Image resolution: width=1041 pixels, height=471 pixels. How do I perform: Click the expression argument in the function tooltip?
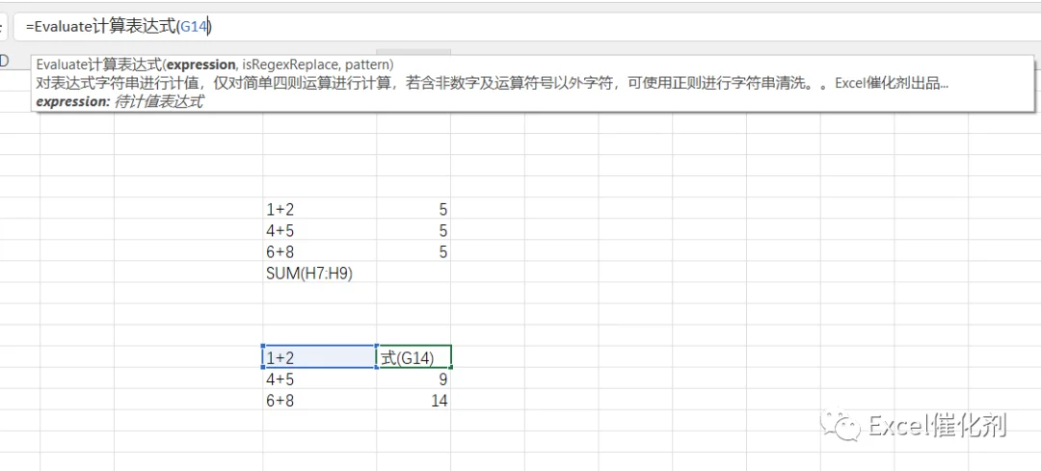pos(200,65)
